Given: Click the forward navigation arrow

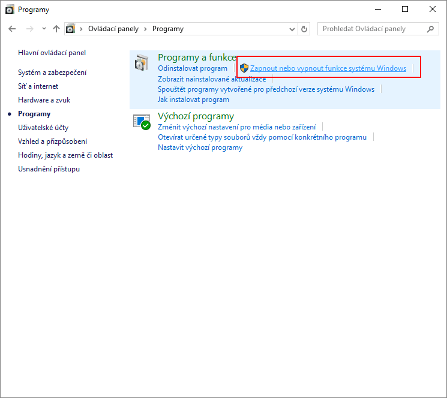Looking at the screenshot, I should (x=29, y=29).
